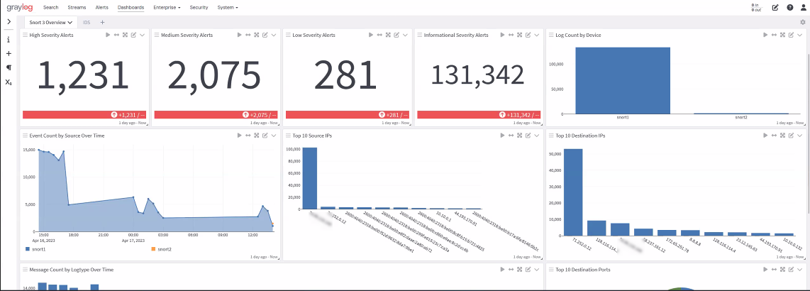The image size is (810, 291).
Task: Click the dashboard vertical scrollbar
Action: tap(808, 133)
